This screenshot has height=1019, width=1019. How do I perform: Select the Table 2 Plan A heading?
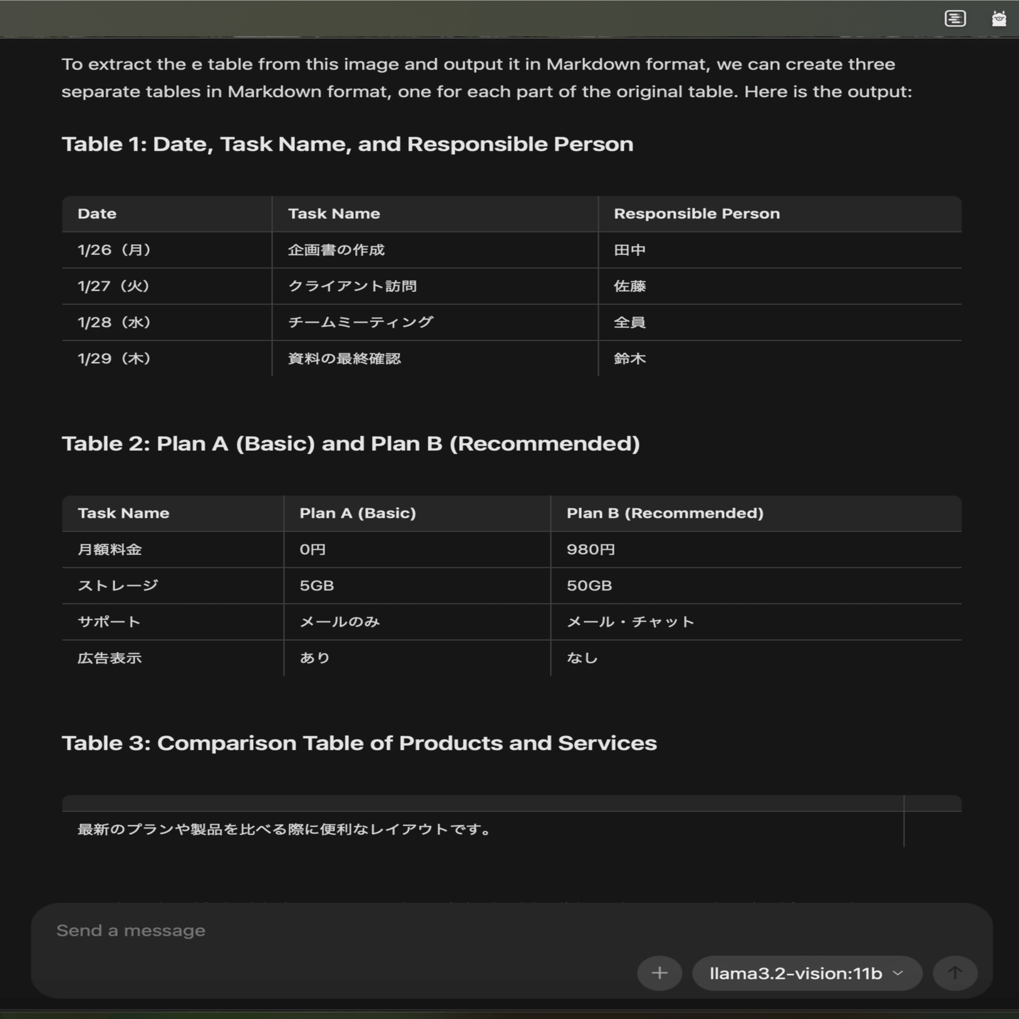tap(351, 443)
